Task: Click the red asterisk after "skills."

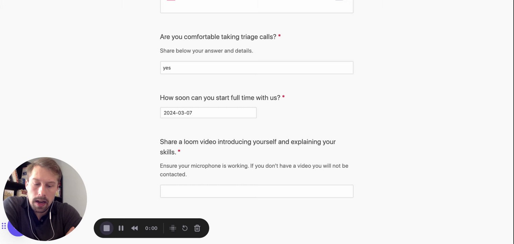Action: (x=179, y=152)
